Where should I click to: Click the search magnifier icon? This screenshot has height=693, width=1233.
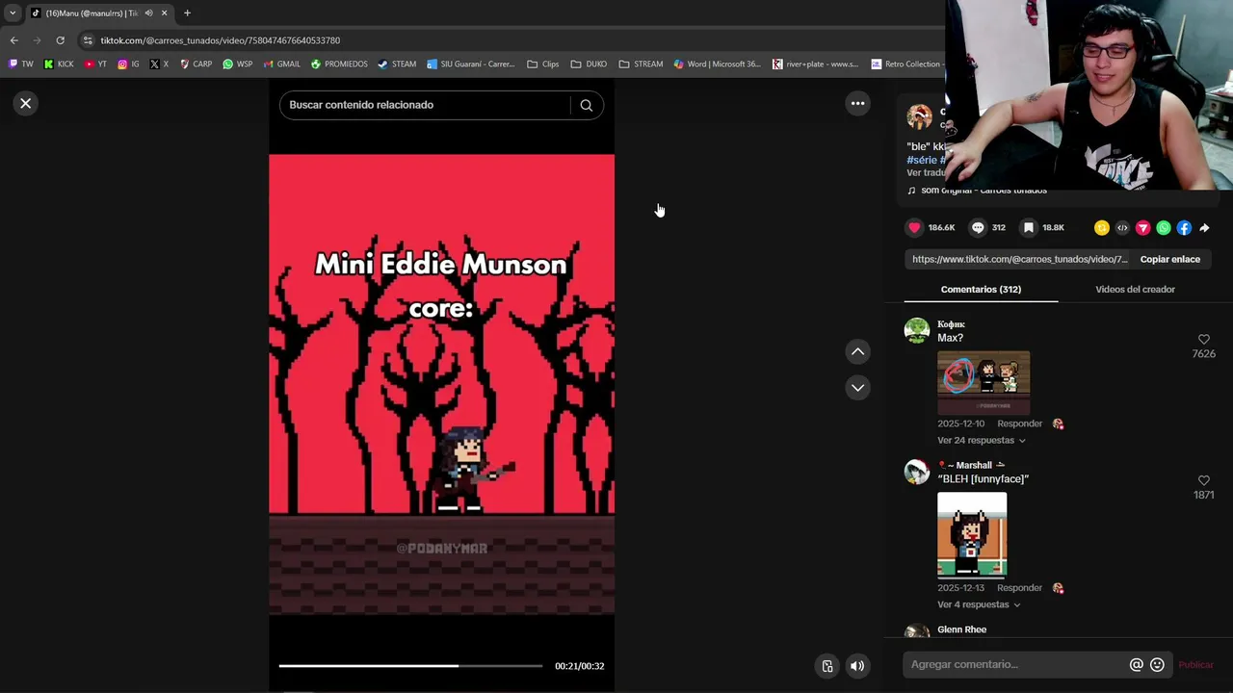point(586,105)
